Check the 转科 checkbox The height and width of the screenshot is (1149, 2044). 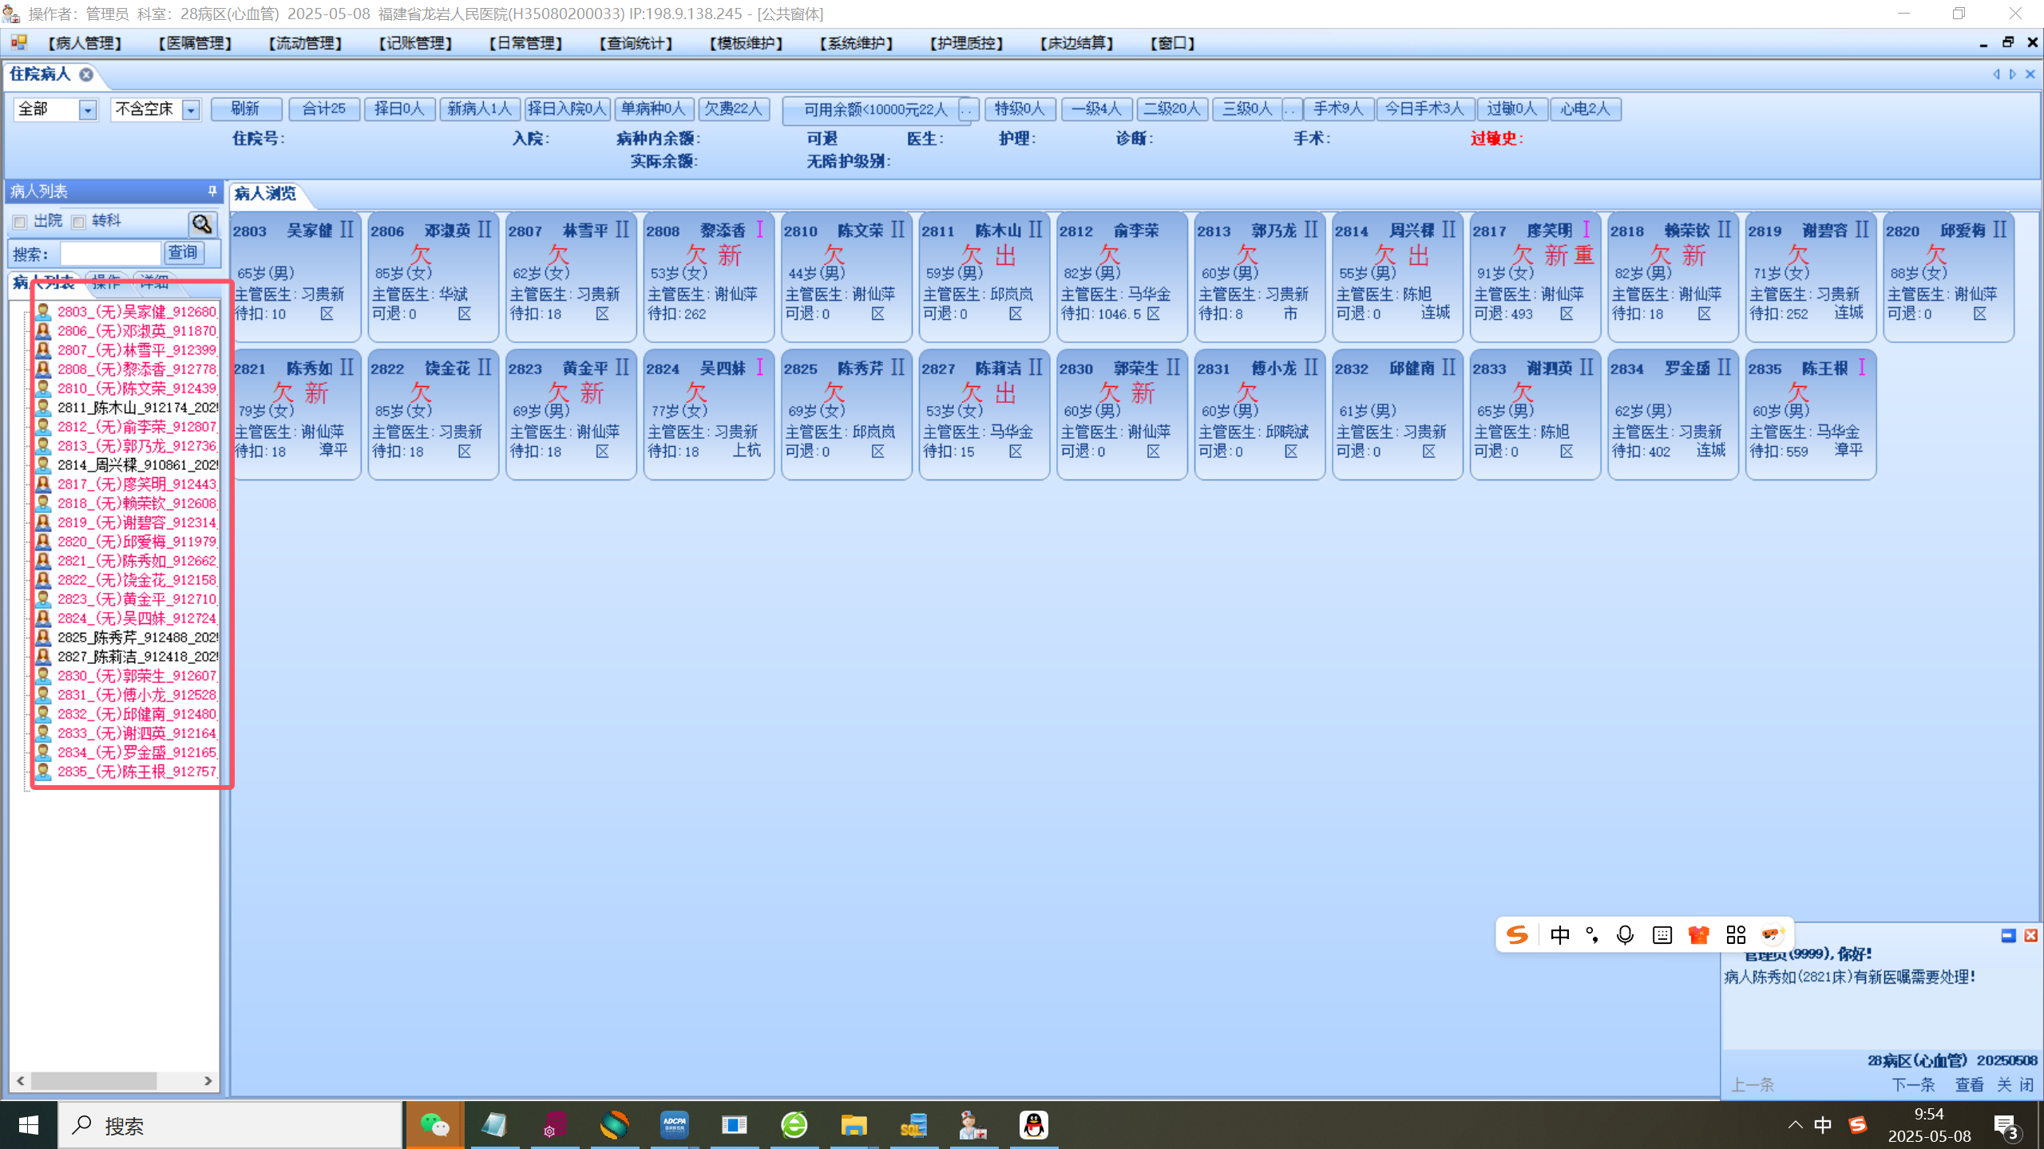coord(78,222)
